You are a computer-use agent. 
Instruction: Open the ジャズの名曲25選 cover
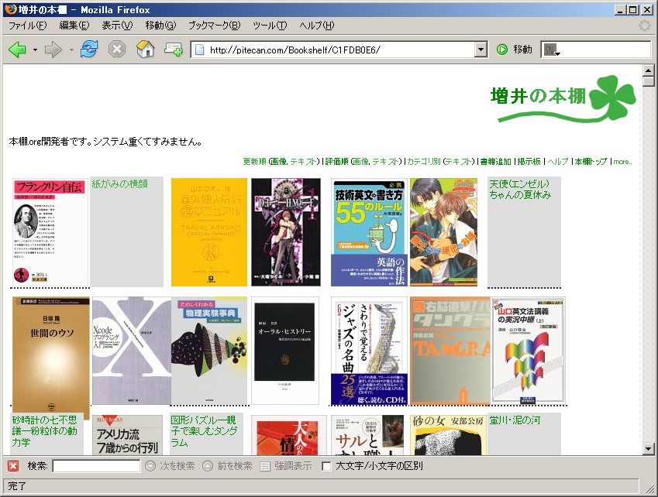[x=369, y=351]
